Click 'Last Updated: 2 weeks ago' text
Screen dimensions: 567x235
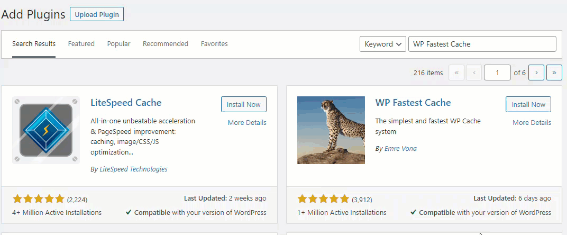[x=225, y=198]
